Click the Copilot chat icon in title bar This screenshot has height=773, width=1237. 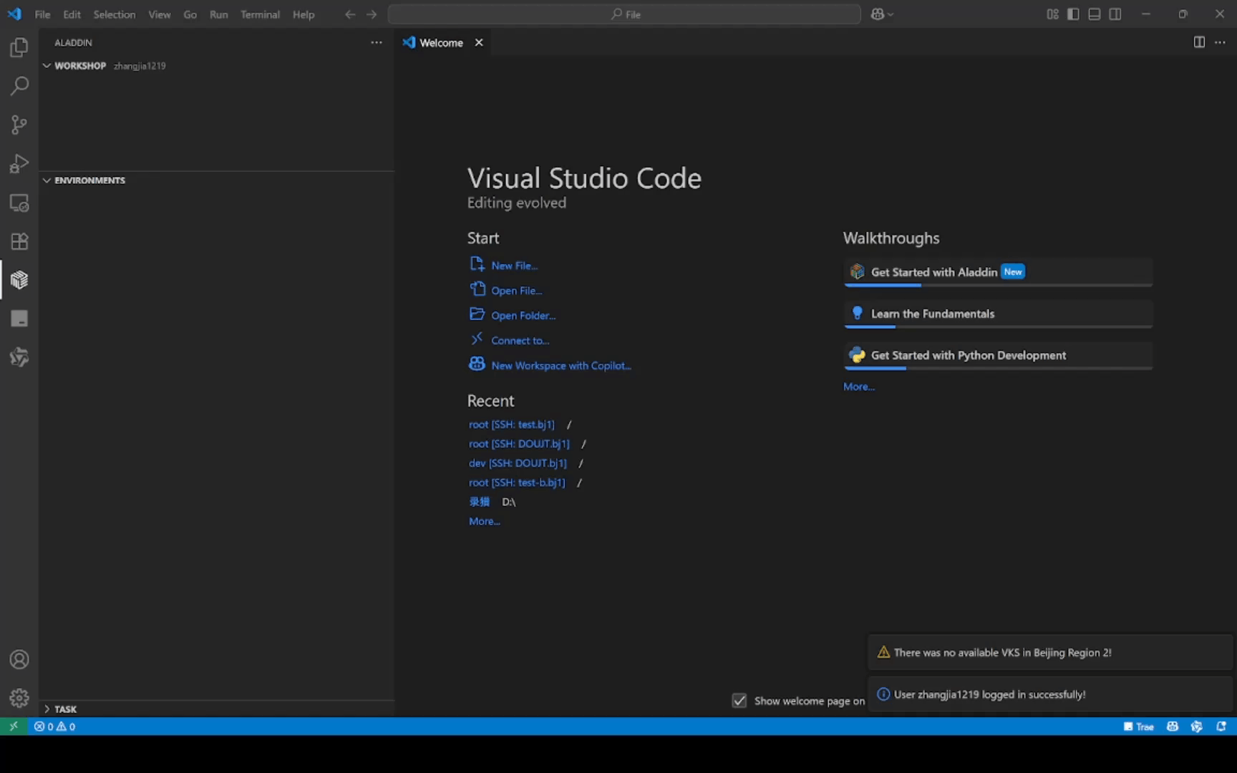coord(878,14)
